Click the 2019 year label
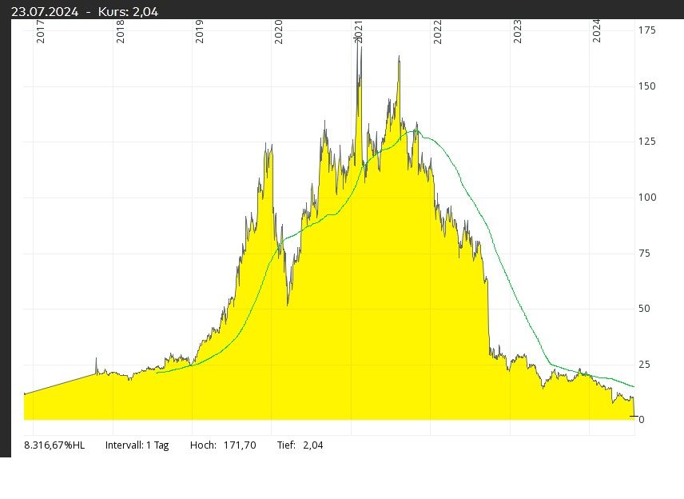684x499 pixels. pyautogui.click(x=200, y=33)
